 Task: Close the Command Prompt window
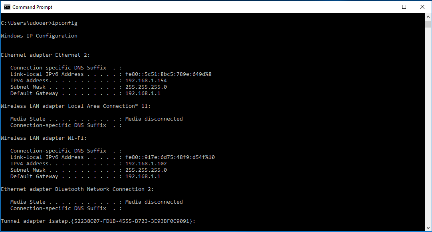[422, 7]
